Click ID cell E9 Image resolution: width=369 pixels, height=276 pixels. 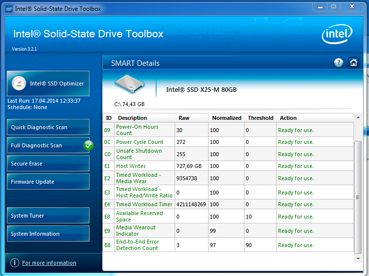point(107,231)
